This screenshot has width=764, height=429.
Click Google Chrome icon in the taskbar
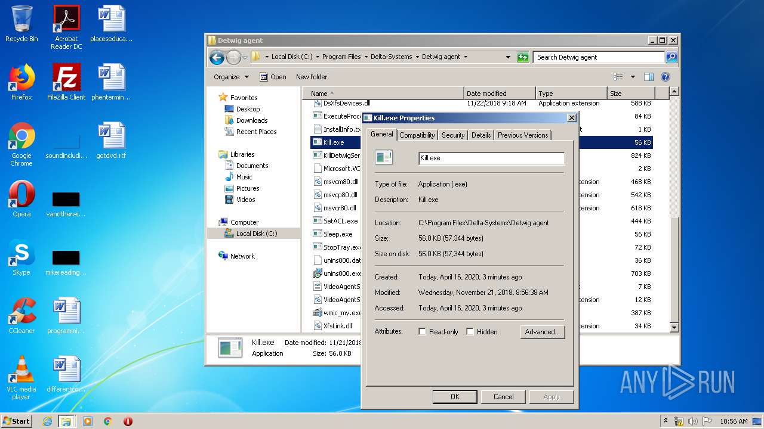coord(107,421)
